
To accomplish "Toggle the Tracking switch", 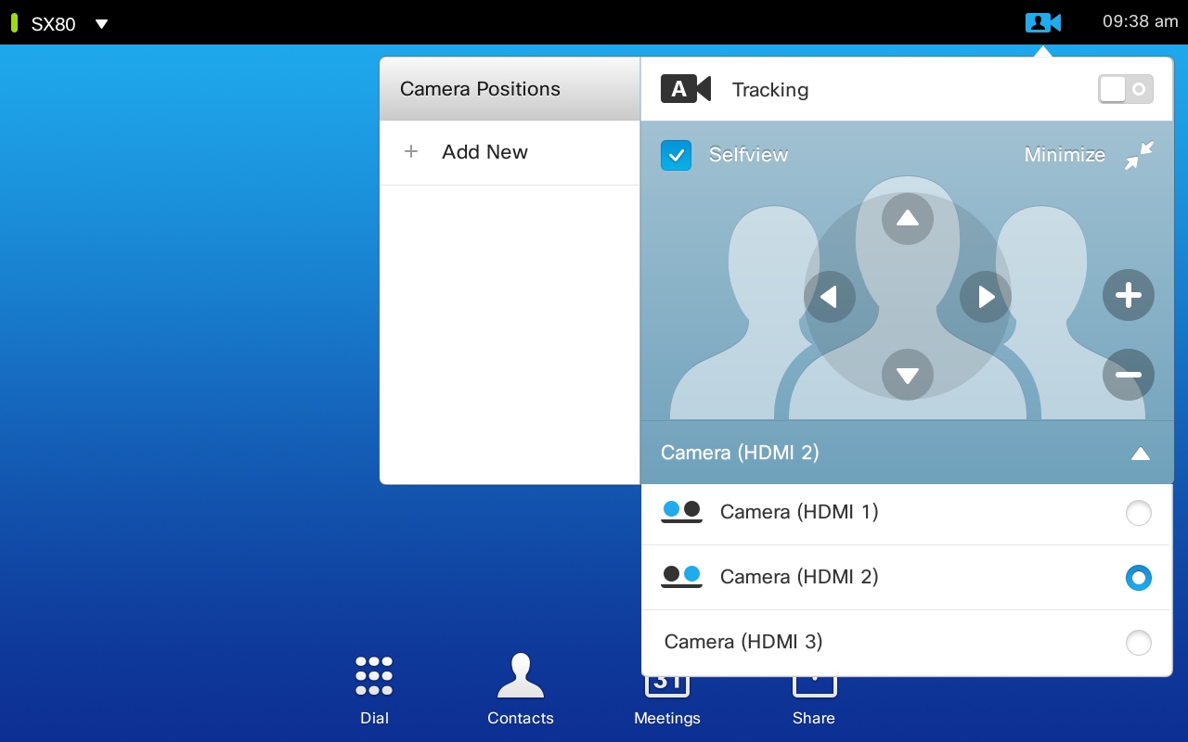I will 1126,89.
